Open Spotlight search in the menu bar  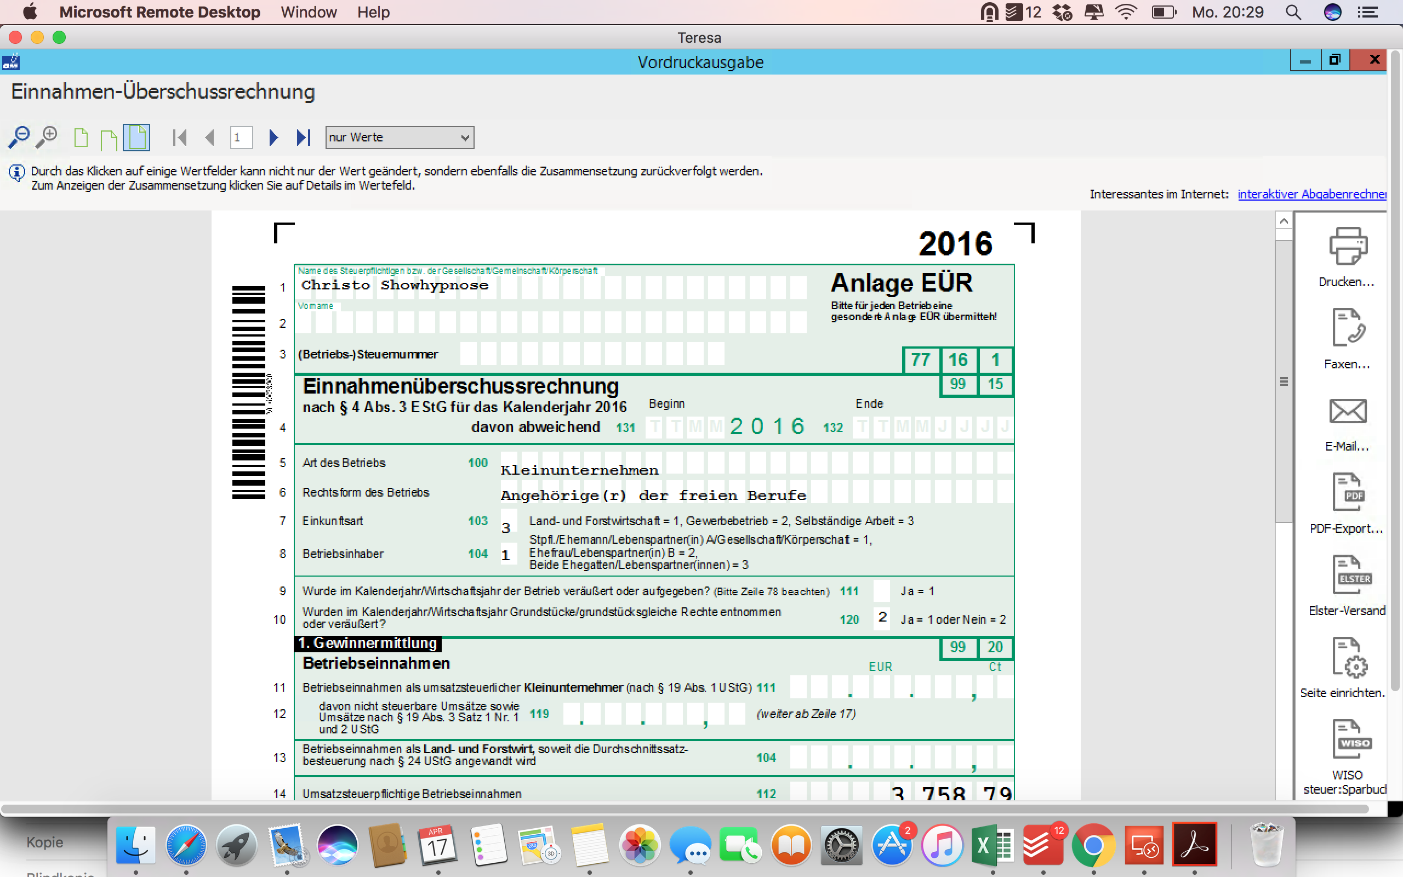[x=1293, y=12]
